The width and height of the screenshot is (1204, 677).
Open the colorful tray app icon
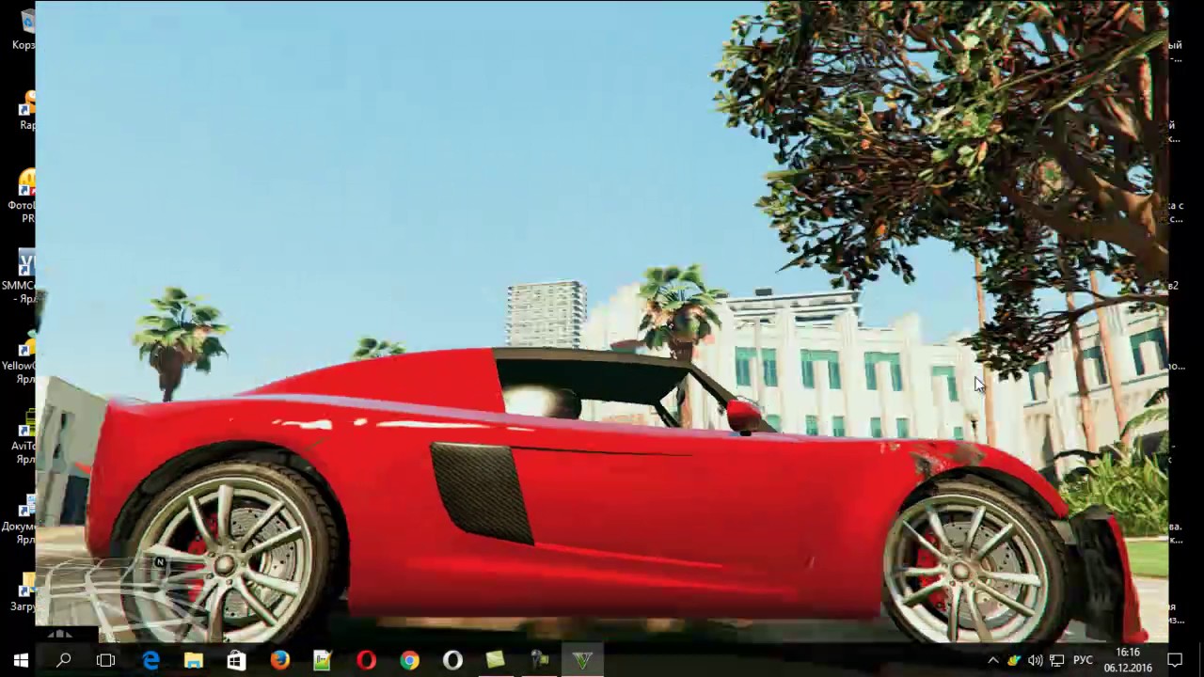pos(1014,661)
